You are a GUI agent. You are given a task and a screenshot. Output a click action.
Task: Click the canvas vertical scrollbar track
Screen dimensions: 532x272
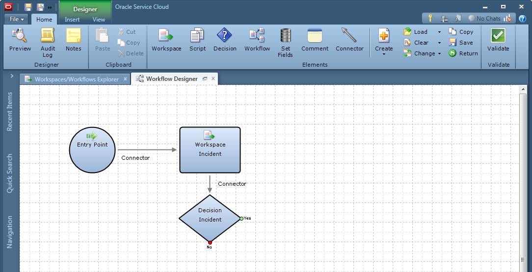pyautogui.click(x=523, y=183)
